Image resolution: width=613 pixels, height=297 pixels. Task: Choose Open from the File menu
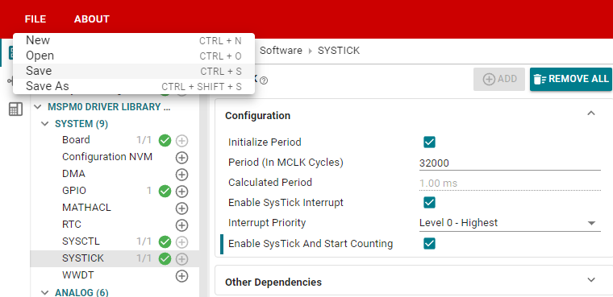click(x=134, y=56)
